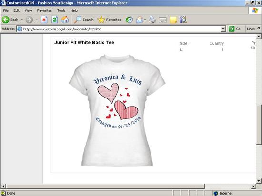Image resolution: width=262 pixels, height=196 pixels.
Task: Click the Back navigation button
Action: click(x=10, y=20)
